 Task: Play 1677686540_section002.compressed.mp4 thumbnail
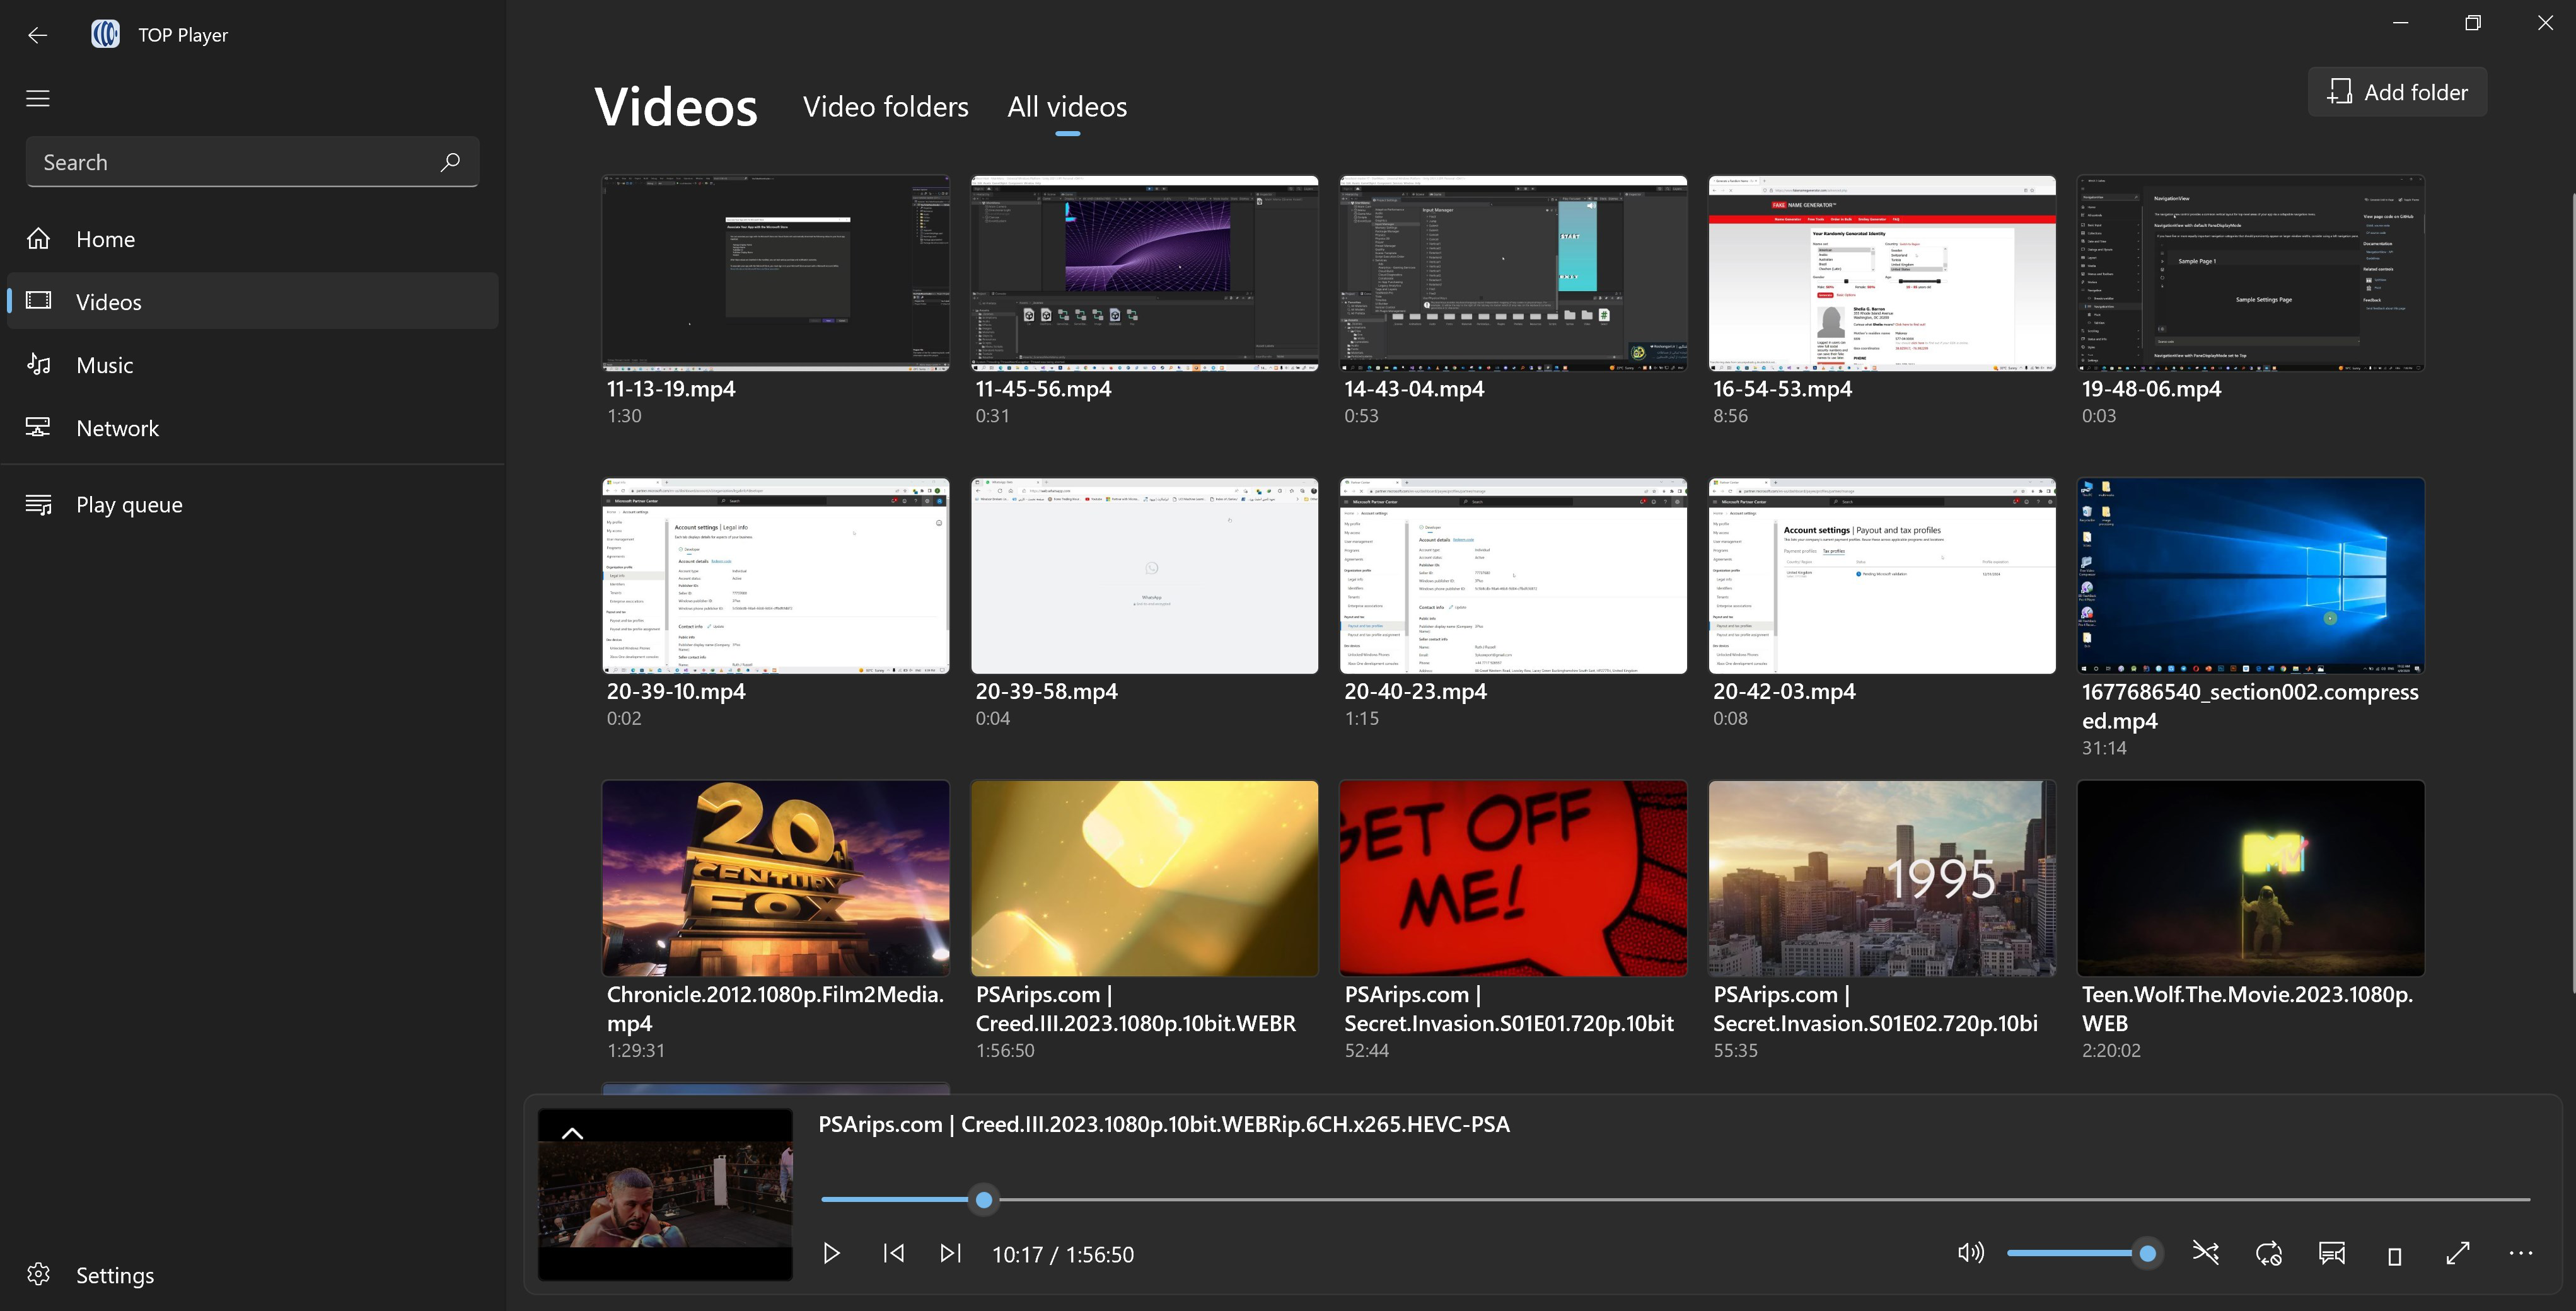[2251, 576]
